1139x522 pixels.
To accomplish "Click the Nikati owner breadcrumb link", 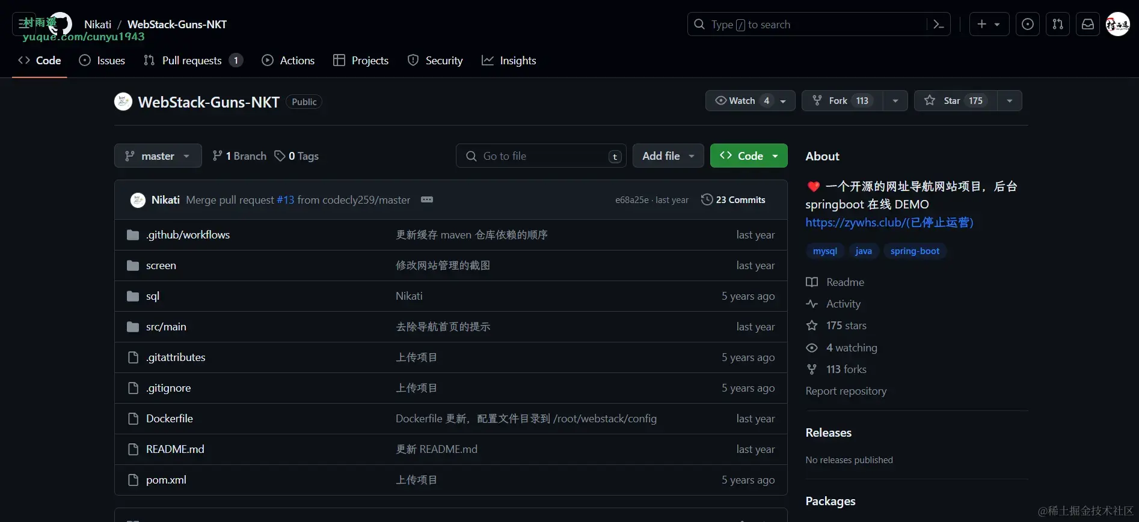I will (x=98, y=25).
